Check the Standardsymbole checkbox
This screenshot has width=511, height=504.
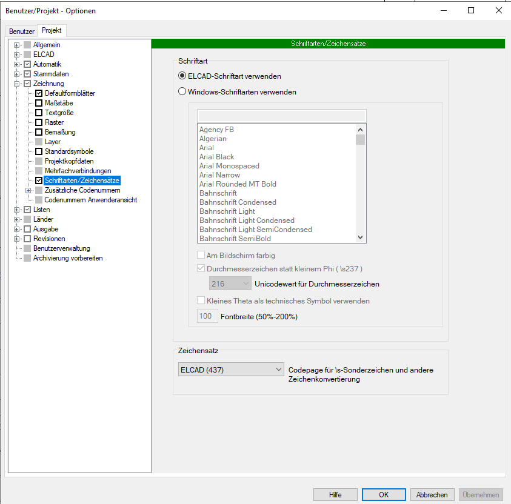pyautogui.click(x=39, y=151)
